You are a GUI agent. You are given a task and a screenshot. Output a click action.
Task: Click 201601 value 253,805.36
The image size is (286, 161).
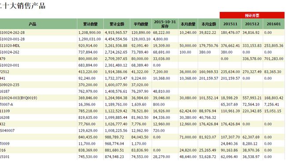pos(274,46)
